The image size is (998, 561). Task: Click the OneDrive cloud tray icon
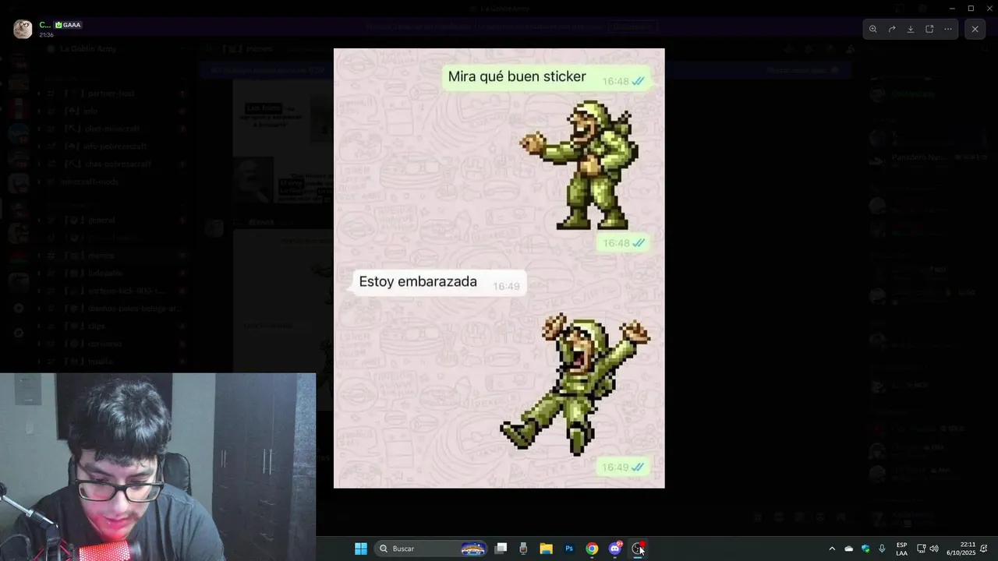[x=849, y=549]
